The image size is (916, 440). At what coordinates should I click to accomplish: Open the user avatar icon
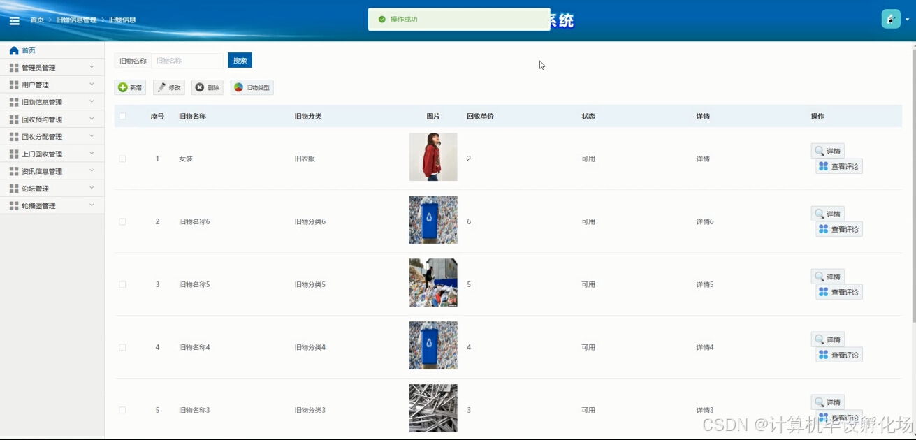pyautogui.click(x=891, y=20)
